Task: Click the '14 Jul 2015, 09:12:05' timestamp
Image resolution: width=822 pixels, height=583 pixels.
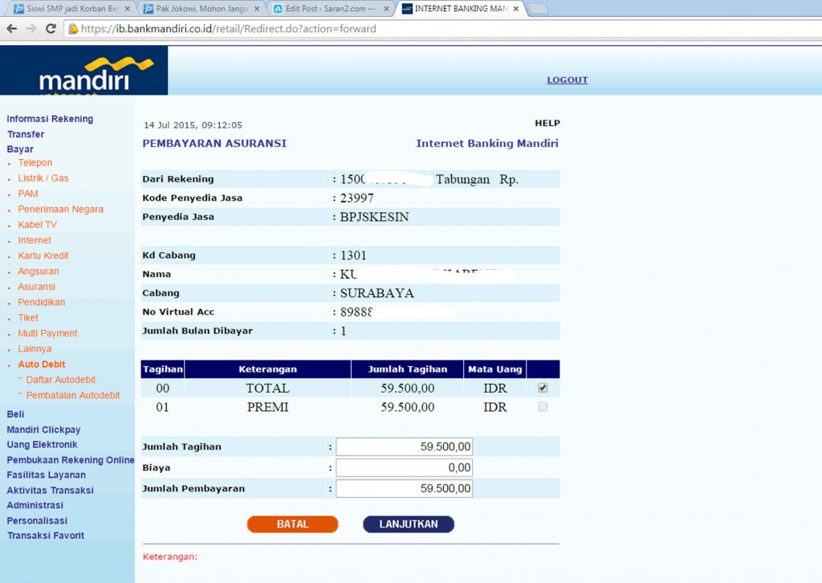Action: pyautogui.click(x=193, y=125)
